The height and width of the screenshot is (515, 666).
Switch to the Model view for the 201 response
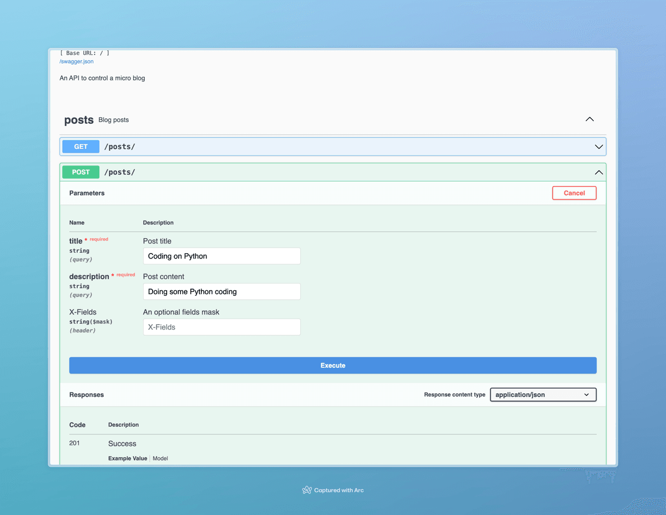coord(160,458)
